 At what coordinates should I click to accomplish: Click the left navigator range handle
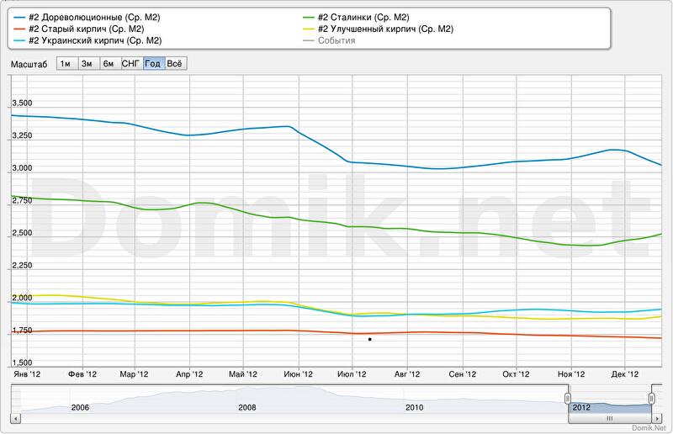[568, 398]
